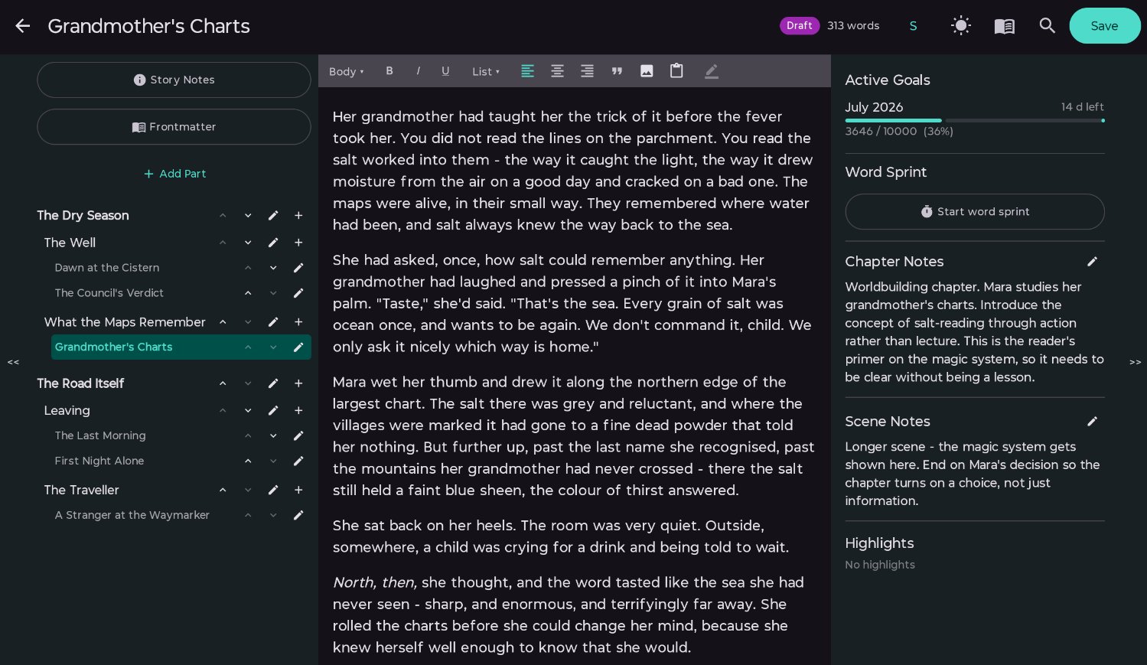The width and height of the screenshot is (1147, 665).
Task: Move The Well chapter down
Action: (248, 243)
